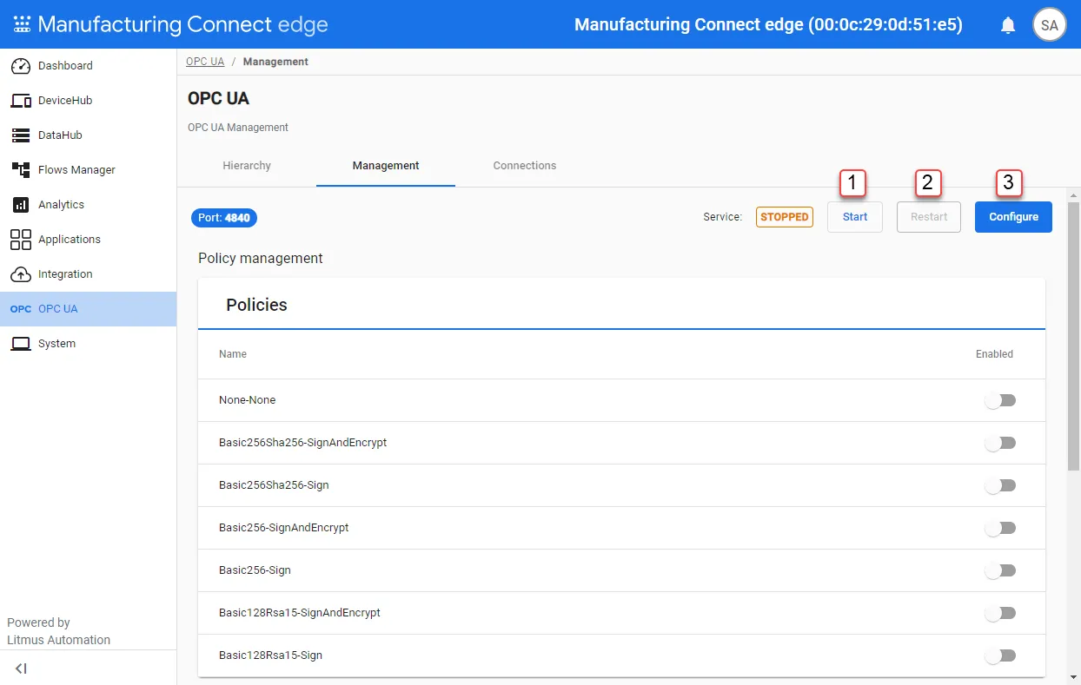This screenshot has width=1081, height=685.
Task: Click the Port 4840 badge
Action: (x=224, y=218)
